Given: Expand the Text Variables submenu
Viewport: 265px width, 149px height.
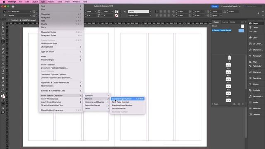Looking at the screenshot, I should 61,86.
